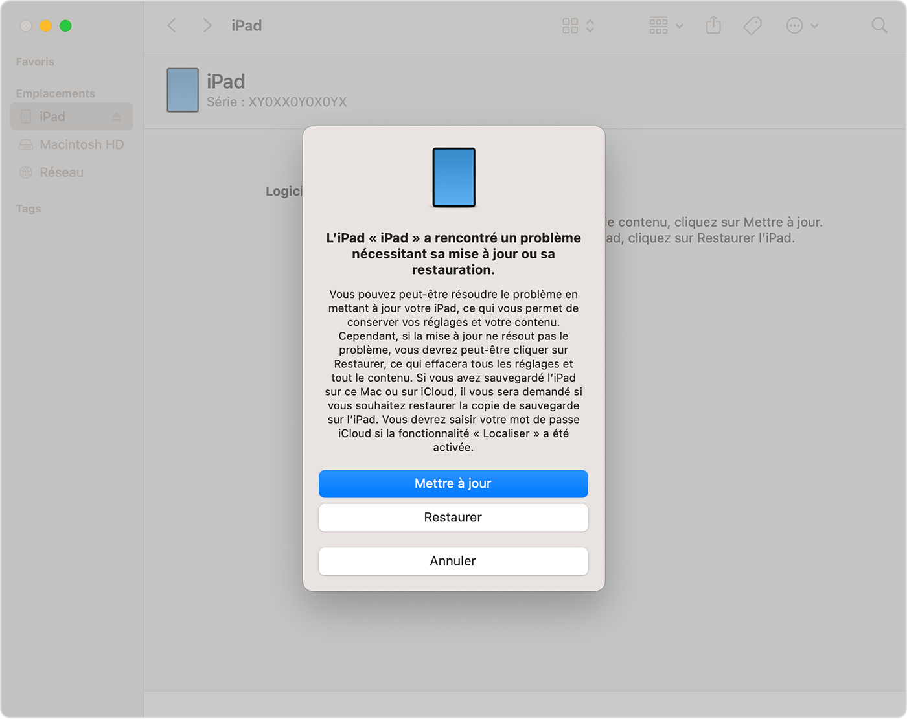Select the iPad entry under Emplacements
Viewport: 907px width, 719px height.
[x=53, y=116]
